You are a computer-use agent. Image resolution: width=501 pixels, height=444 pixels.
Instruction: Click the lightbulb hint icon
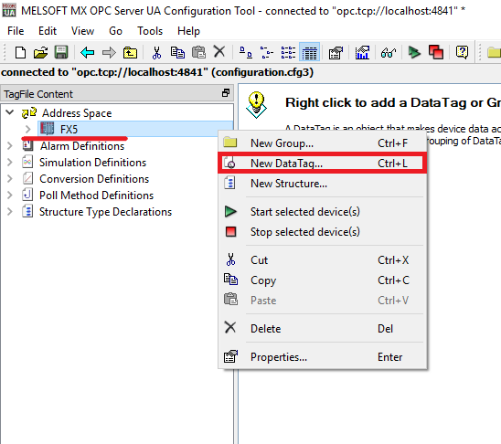(256, 105)
